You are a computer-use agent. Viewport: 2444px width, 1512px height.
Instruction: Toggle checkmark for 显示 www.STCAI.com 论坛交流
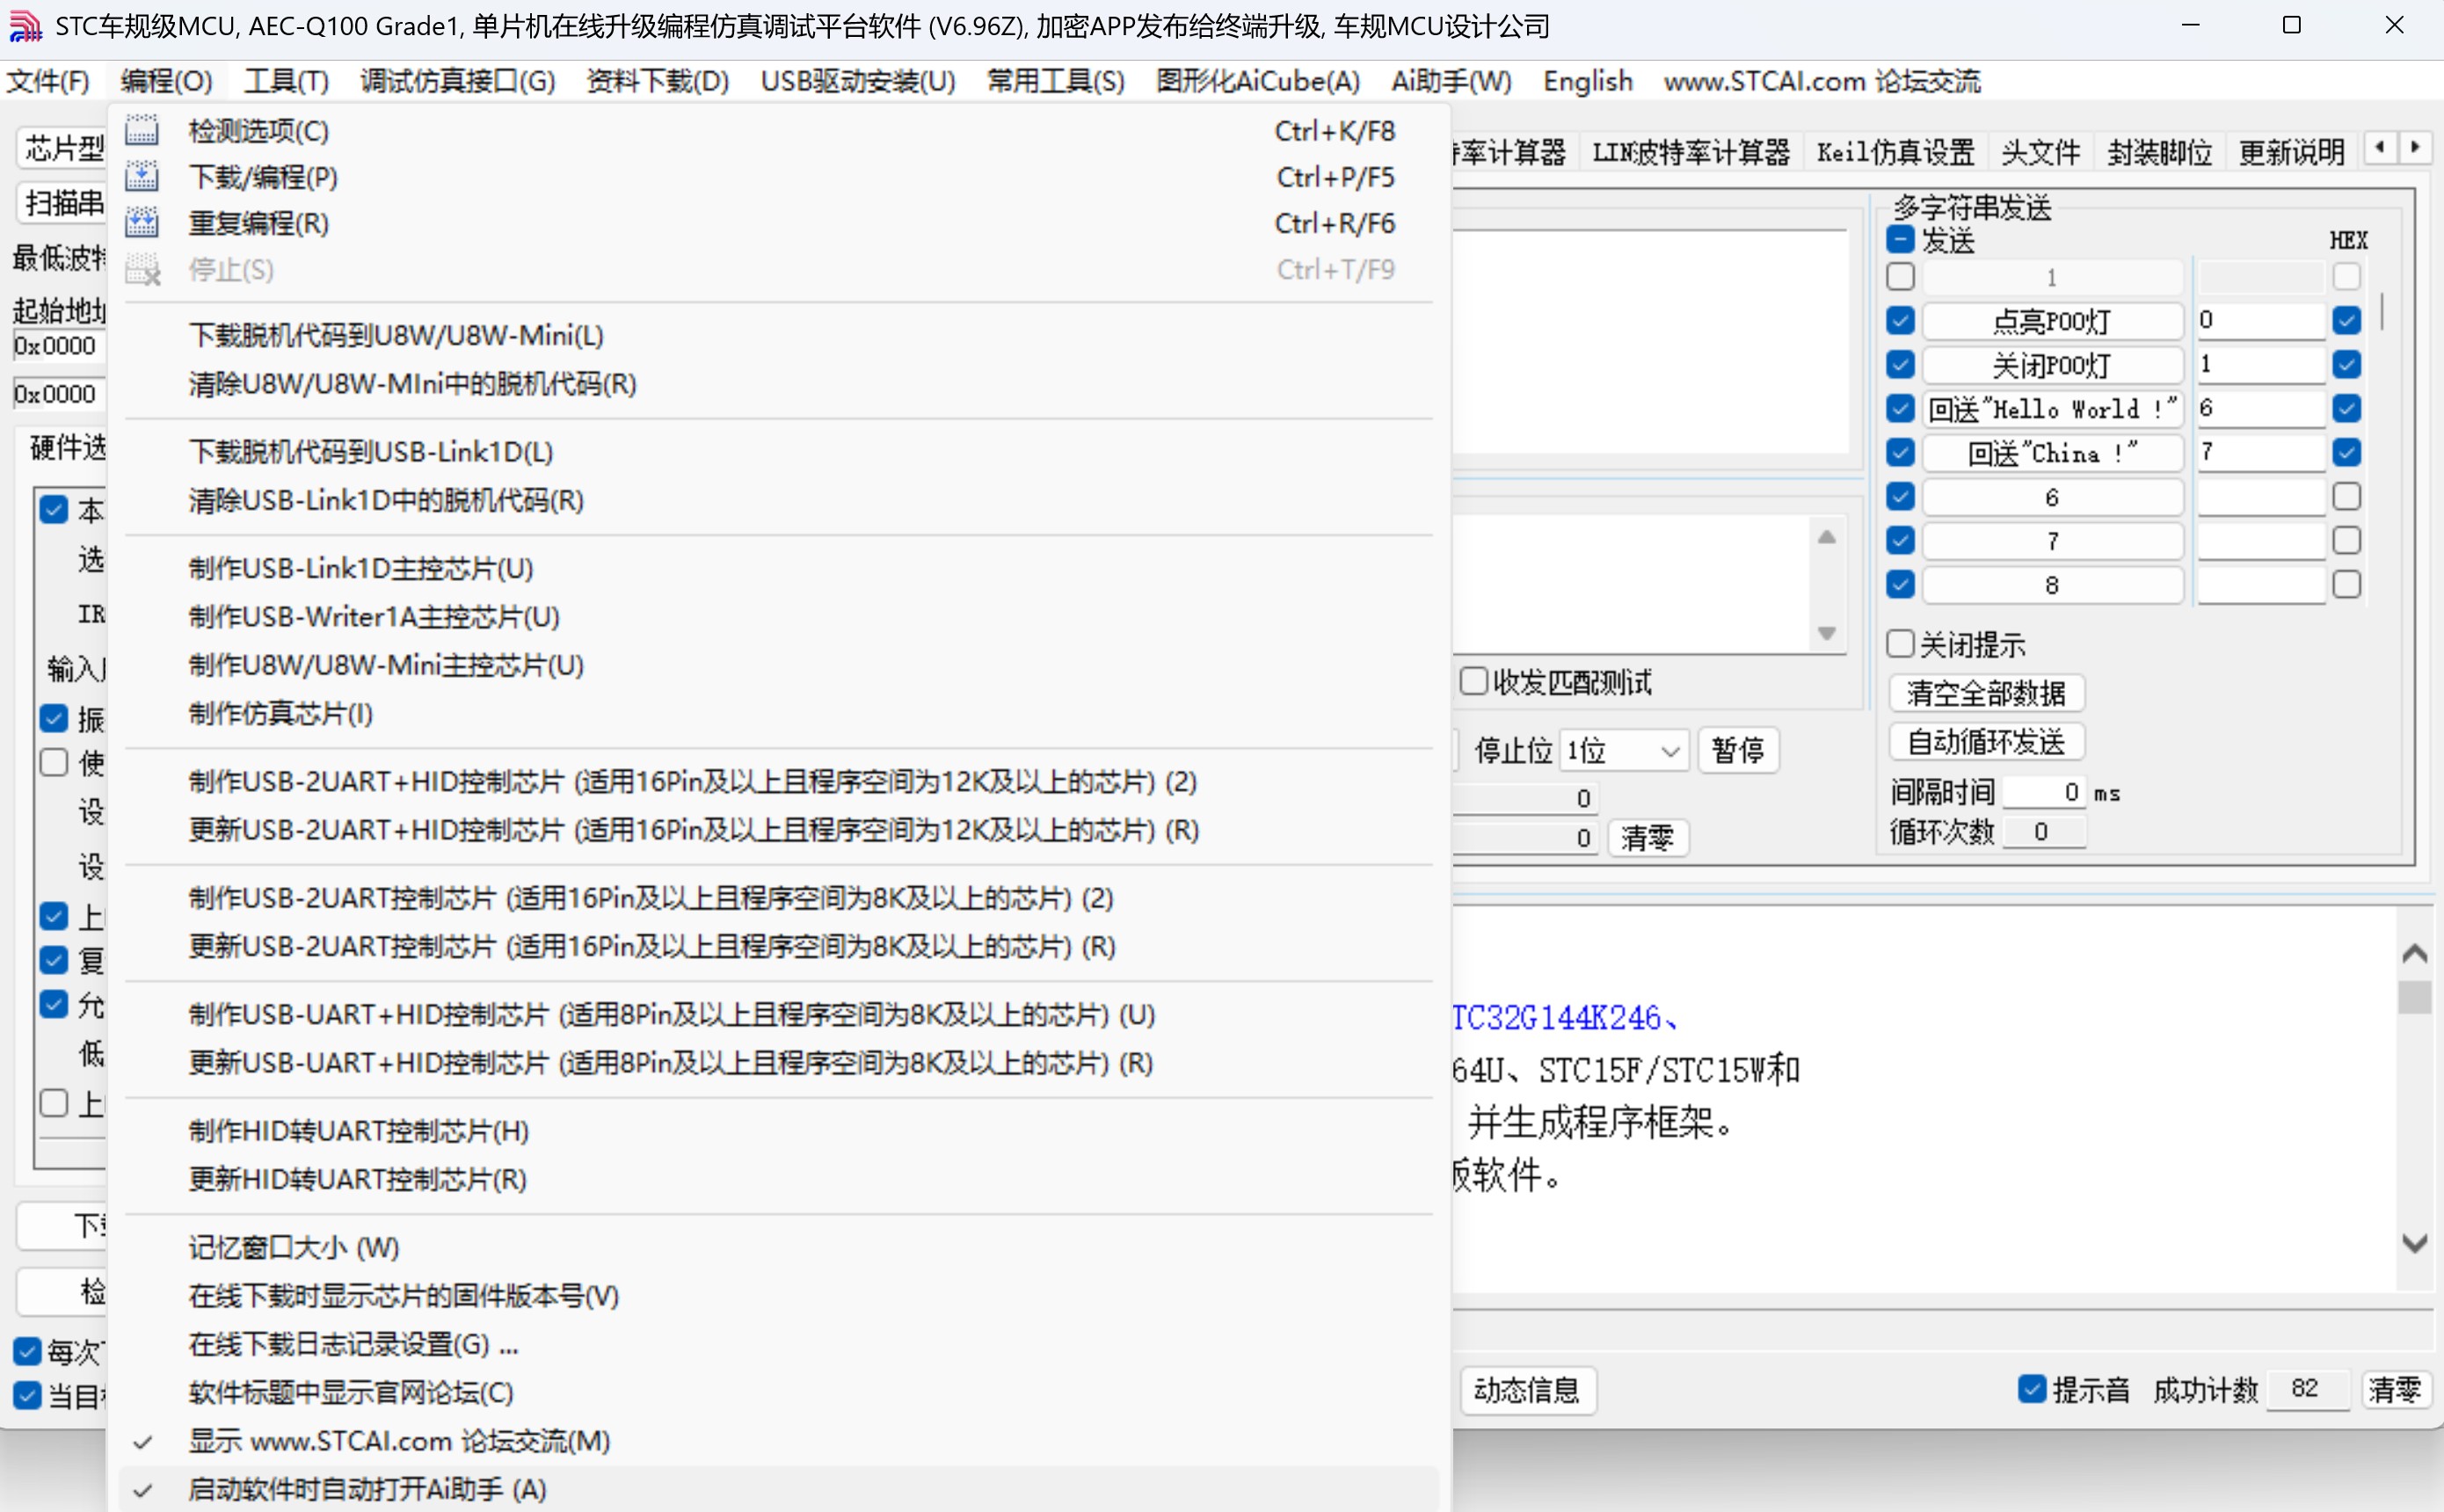143,1441
